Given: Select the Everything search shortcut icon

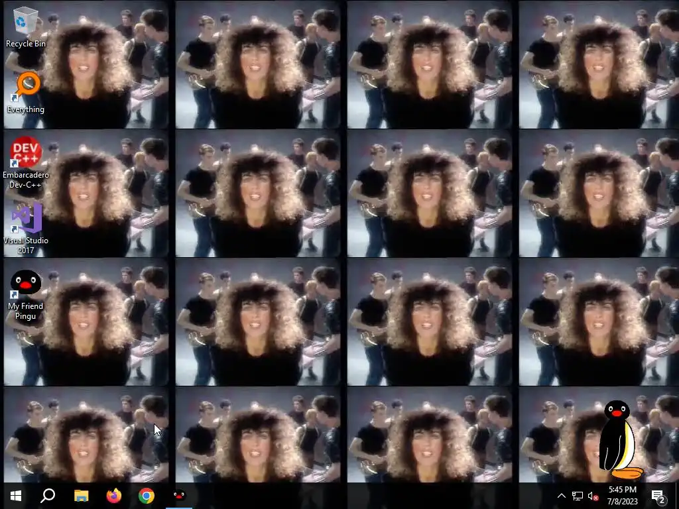Looking at the screenshot, I should coord(26,93).
